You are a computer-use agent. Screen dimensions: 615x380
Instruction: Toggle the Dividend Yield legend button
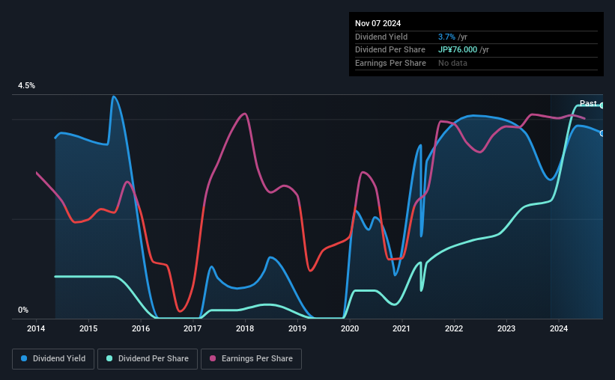(53, 359)
